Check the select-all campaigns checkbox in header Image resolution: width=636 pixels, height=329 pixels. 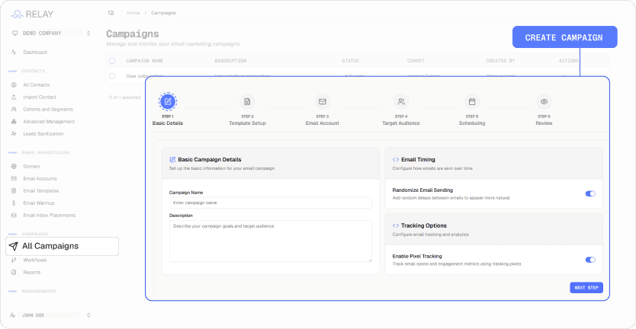[x=112, y=61]
